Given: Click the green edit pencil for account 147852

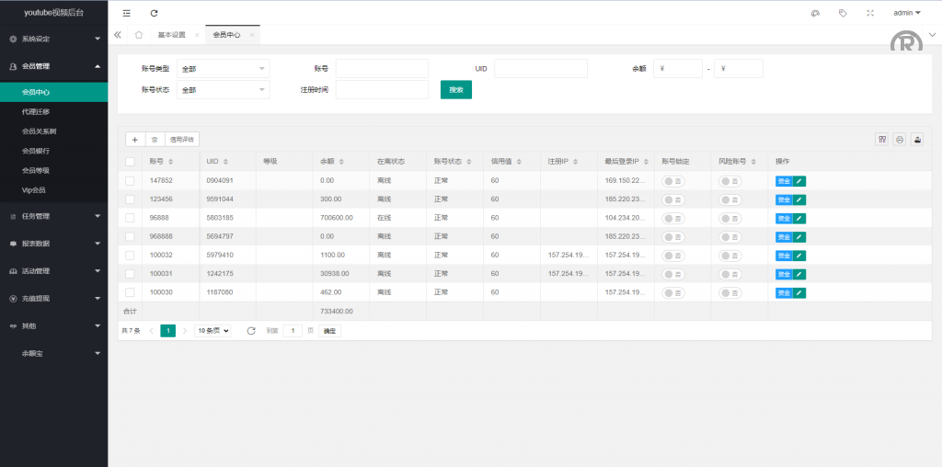Looking at the screenshot, I should click(x=799, y=181).
